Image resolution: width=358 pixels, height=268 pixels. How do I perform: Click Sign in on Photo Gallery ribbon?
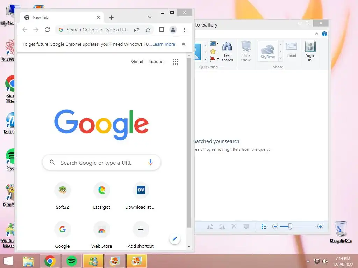(x=310, y=52)
